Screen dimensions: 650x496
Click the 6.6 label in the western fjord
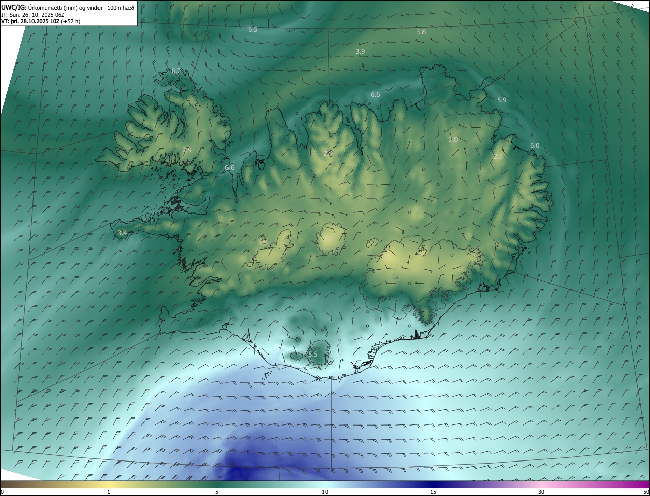(230, 168)
